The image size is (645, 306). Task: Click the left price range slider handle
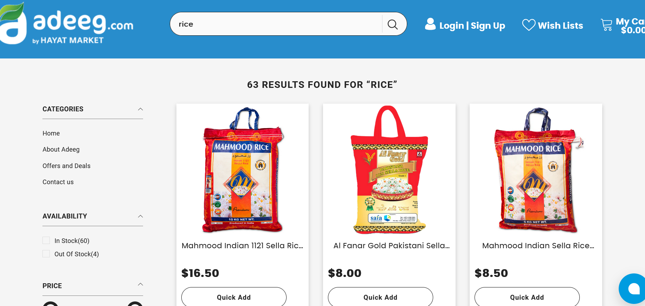tap(51, 304)
